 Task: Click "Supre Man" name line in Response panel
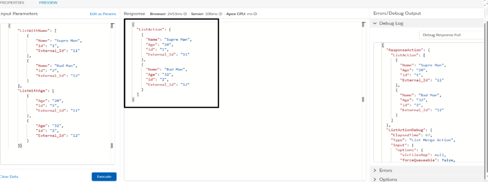point(169,39)
